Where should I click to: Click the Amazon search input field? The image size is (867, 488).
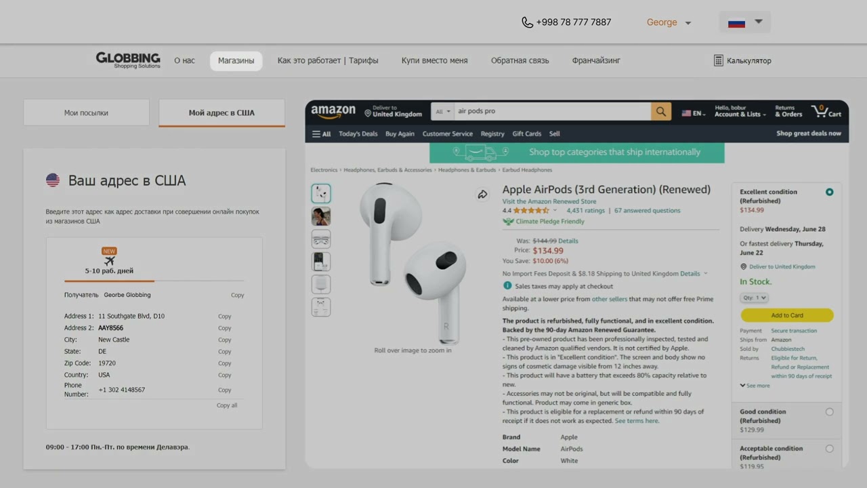coord(552,111)
